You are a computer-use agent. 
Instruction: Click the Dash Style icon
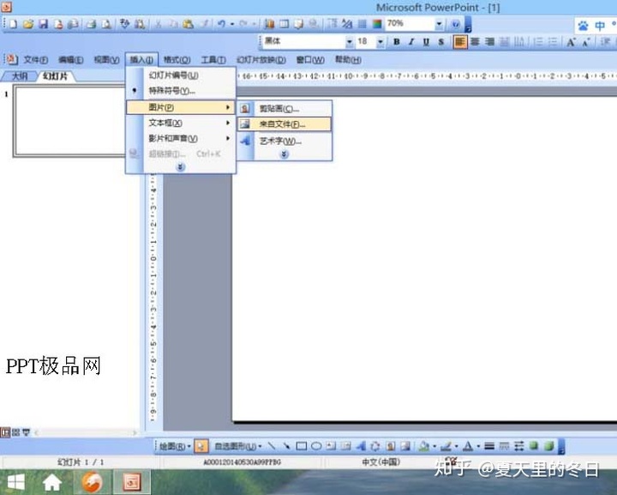[x=504, y=446]
